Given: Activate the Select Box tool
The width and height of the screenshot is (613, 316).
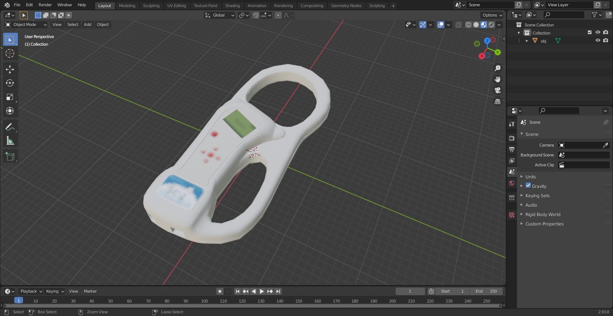Looking at the screenshot, I should 10,39.
